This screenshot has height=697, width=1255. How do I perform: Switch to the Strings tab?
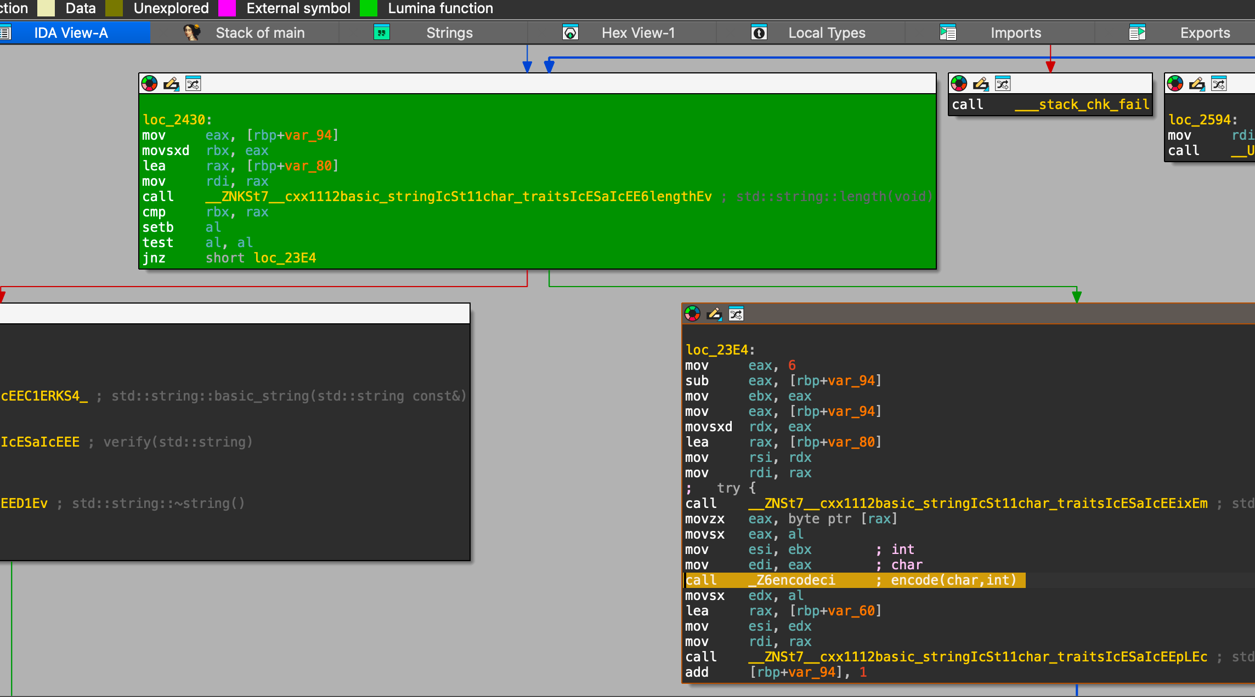[x=449, y=33]
